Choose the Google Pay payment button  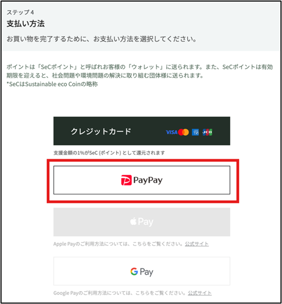pyautogui.click(x=142, y=271)
